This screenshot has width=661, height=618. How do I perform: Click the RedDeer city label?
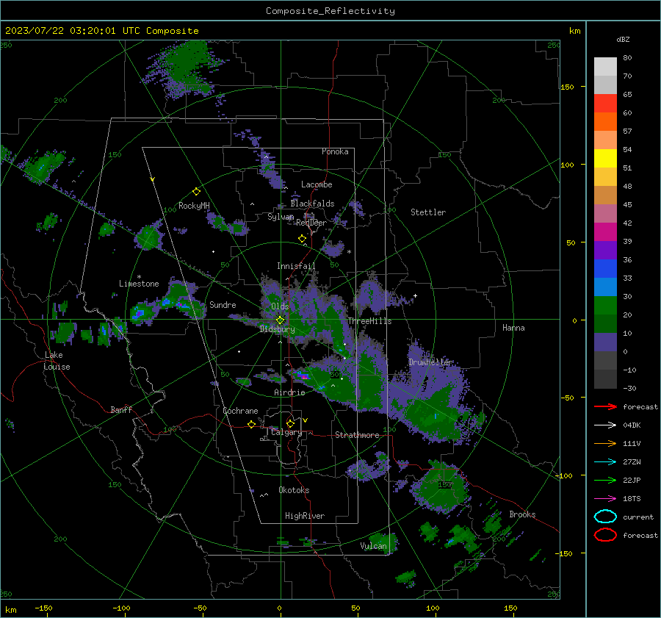click(311, 223)
